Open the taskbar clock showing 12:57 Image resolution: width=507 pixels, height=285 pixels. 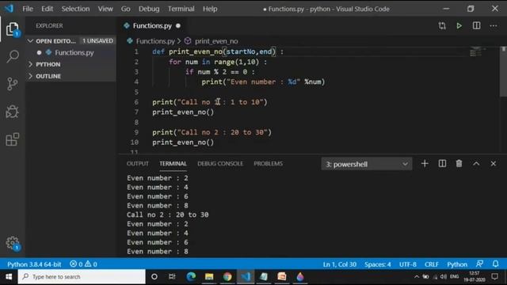pyautogui.click(x=474, y=277)
